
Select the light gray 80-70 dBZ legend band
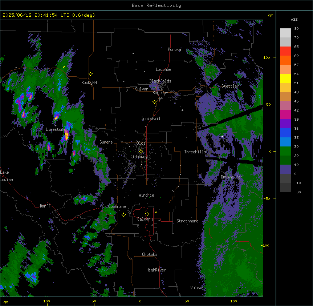285,33
